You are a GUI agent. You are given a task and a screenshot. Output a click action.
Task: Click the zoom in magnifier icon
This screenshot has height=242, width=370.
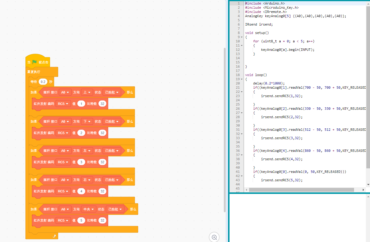[x=214, y=237]
